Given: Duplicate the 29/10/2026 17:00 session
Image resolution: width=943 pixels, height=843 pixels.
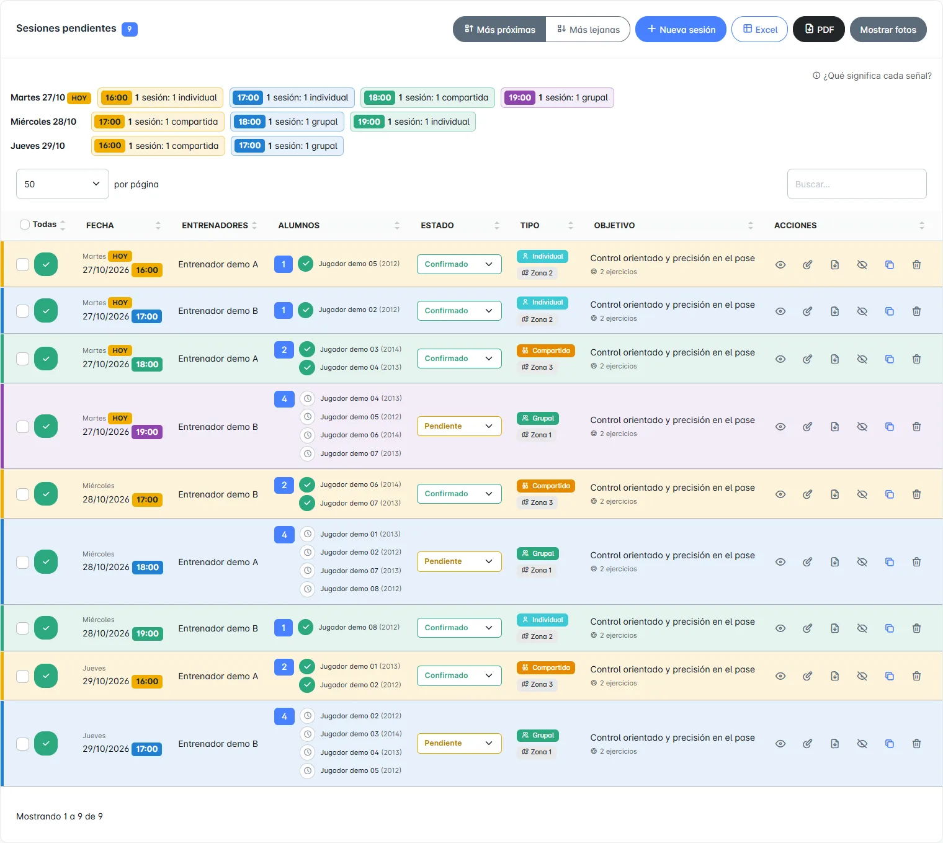Looking at the screenshot, I should [889, 744].
